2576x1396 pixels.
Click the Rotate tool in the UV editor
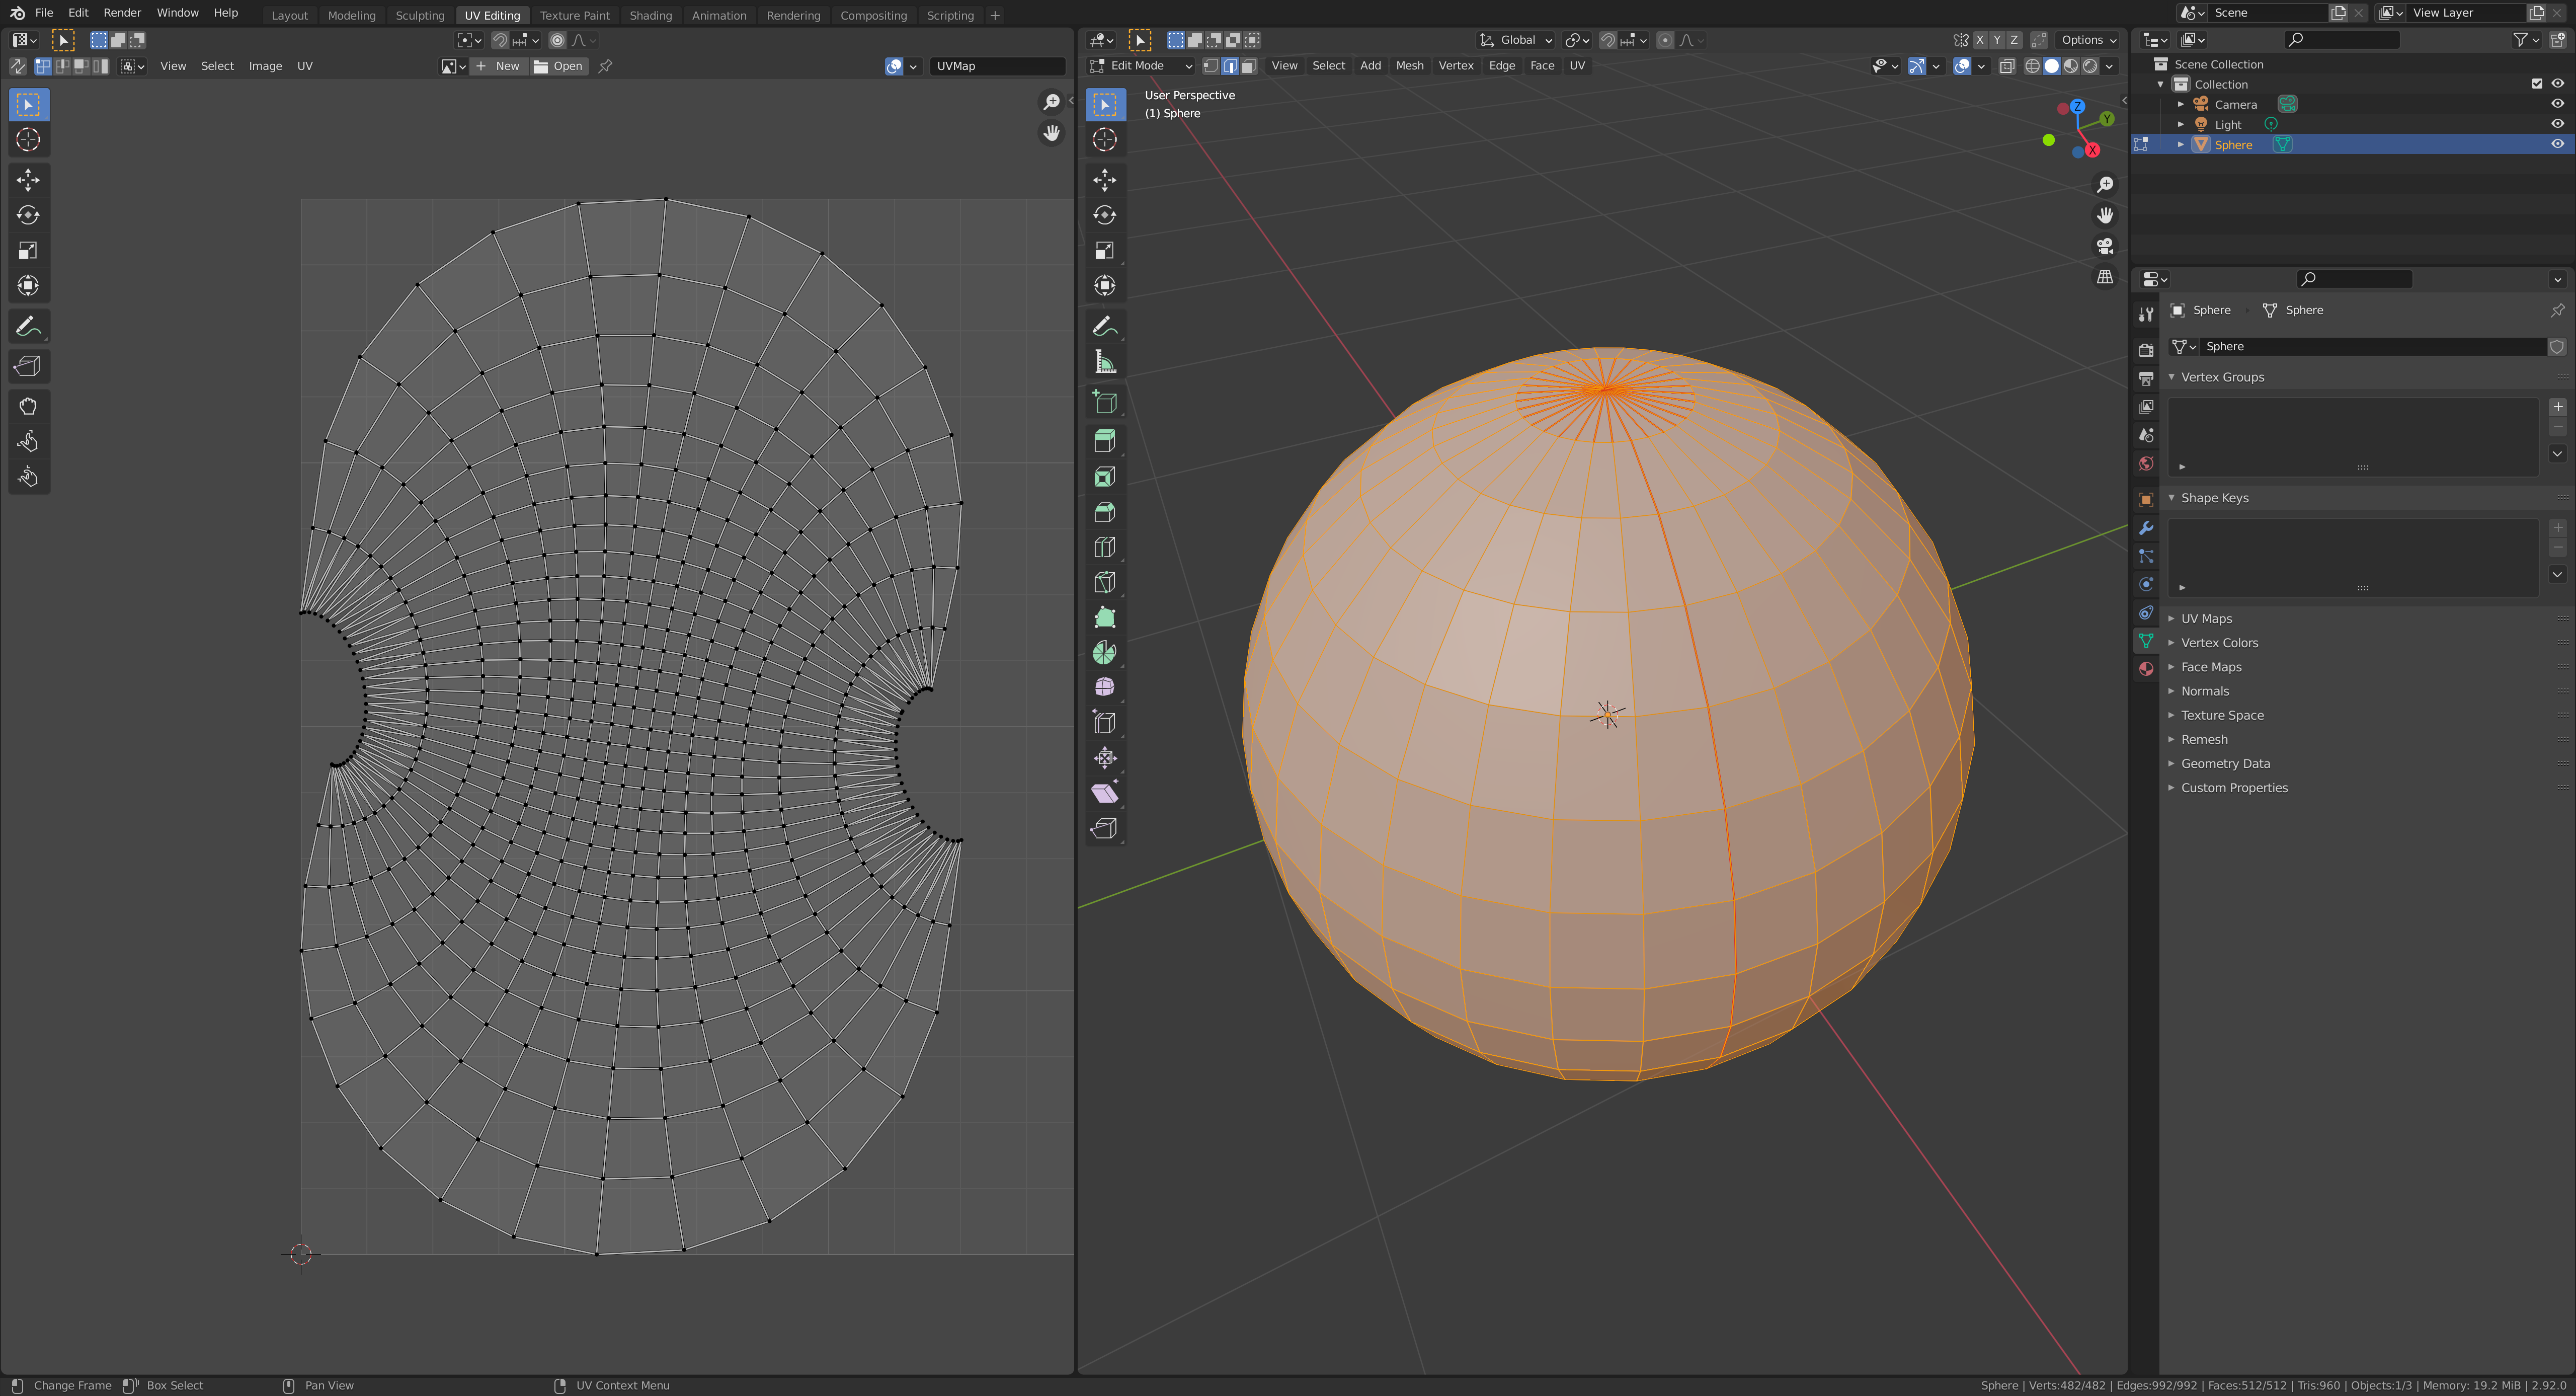[28, 215]
